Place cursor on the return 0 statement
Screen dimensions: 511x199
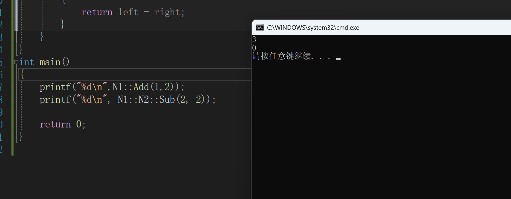tap(62, 124)
